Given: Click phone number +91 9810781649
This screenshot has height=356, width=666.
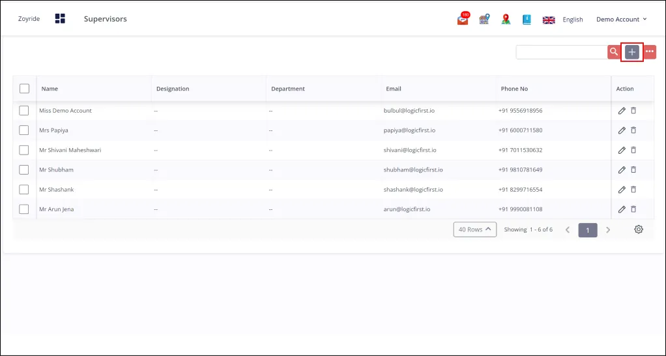Looking at the screenshot, I should pos(520,170).
